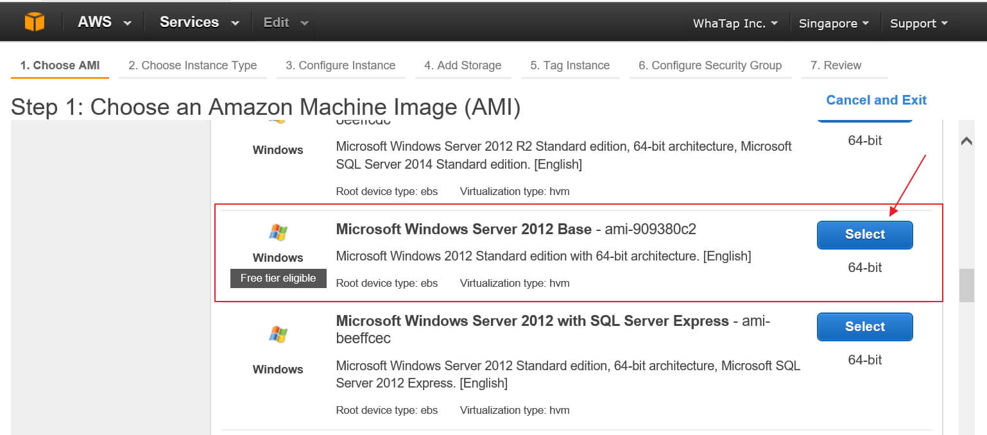Click the Windows label above Free tier eligible
This screenshot has width=987, height=435.
point(278,258)
